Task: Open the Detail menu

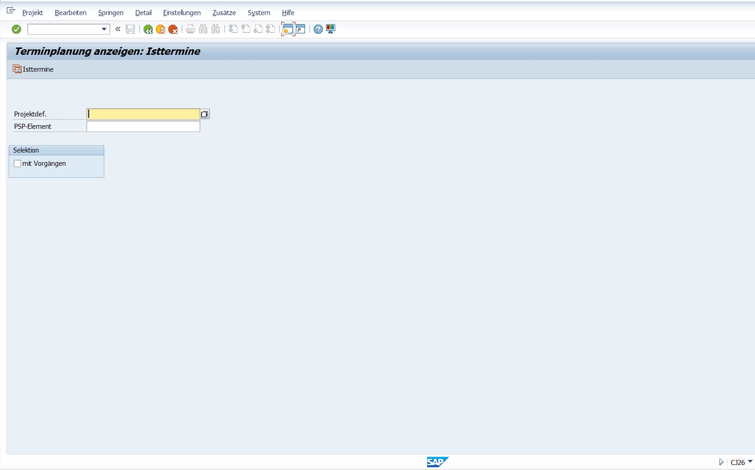Action: 143,13
